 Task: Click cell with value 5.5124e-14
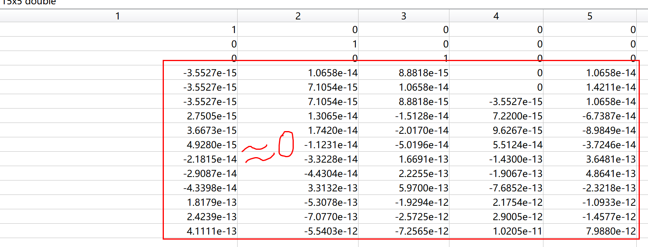(x=496, y=145)
